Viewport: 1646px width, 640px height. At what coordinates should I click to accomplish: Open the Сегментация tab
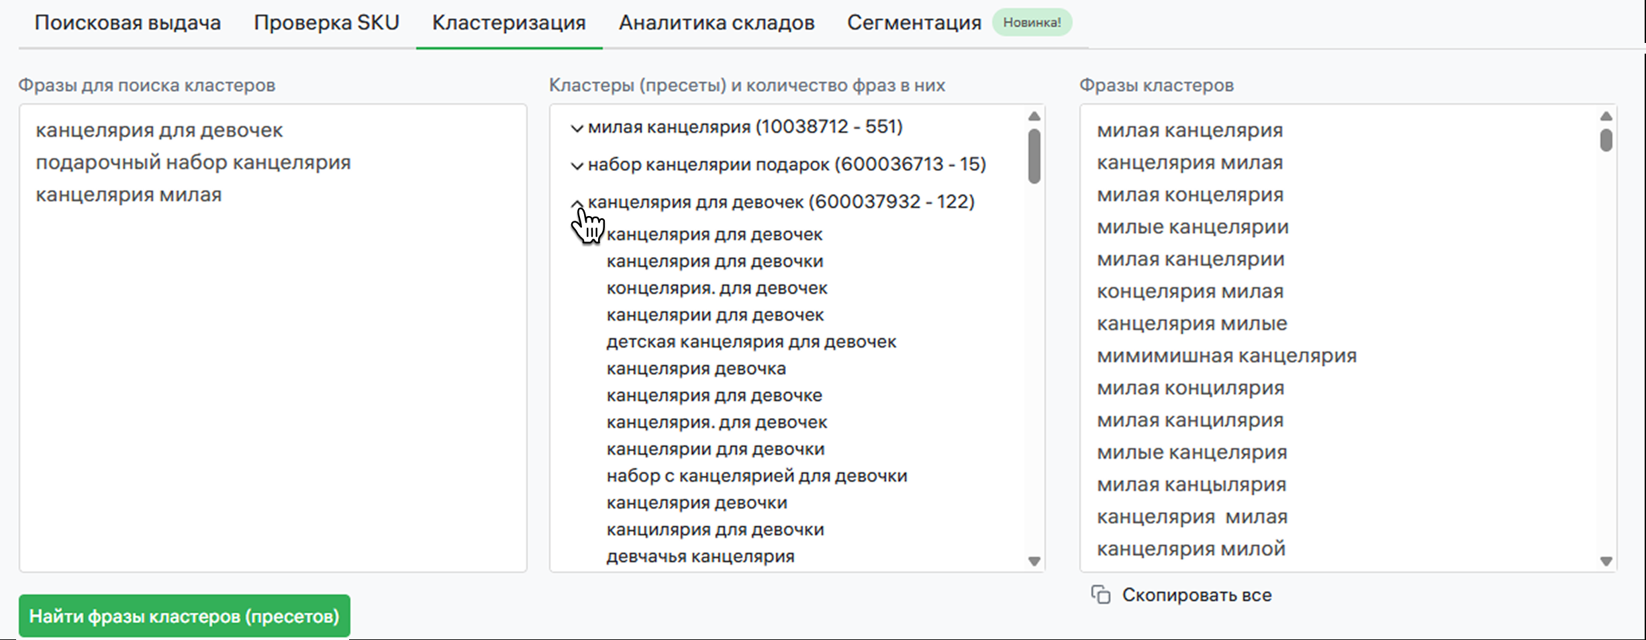(x=914, y=23)
